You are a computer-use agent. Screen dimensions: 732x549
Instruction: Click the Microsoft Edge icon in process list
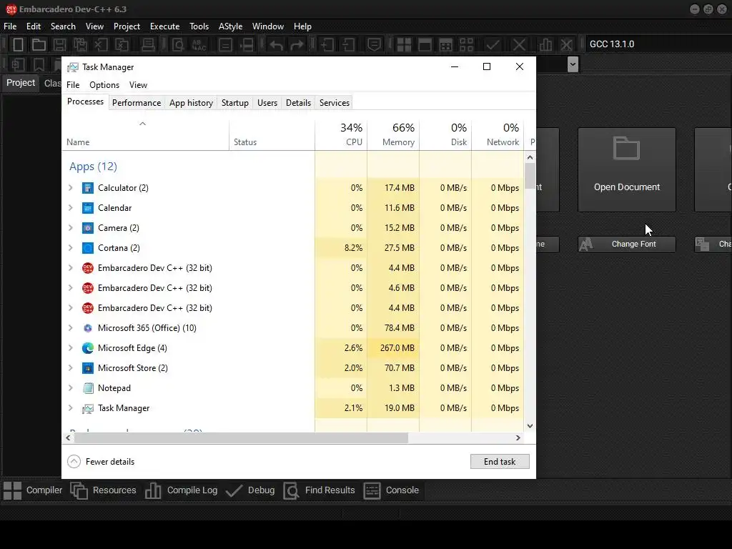click(x=88, y=348)
